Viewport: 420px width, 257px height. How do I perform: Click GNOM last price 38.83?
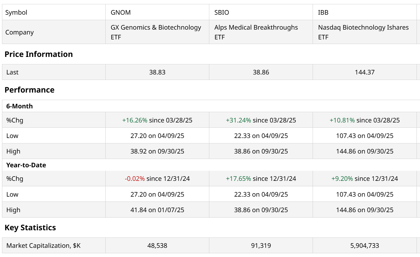point(157,72)
